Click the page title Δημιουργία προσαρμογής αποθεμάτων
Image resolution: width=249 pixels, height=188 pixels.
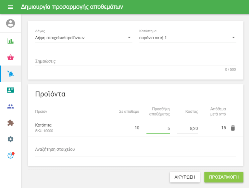click(72, 7)
